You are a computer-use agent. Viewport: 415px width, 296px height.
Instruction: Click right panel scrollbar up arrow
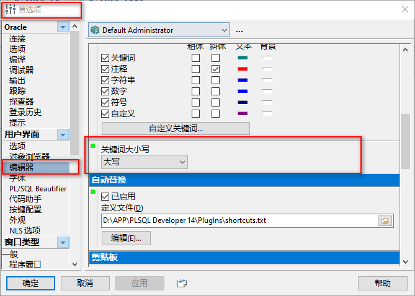click(405, 50)
